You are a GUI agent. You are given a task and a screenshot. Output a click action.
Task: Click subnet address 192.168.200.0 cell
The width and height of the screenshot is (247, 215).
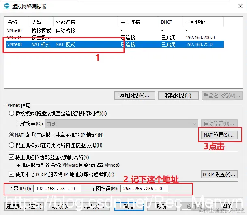(200, 37)
